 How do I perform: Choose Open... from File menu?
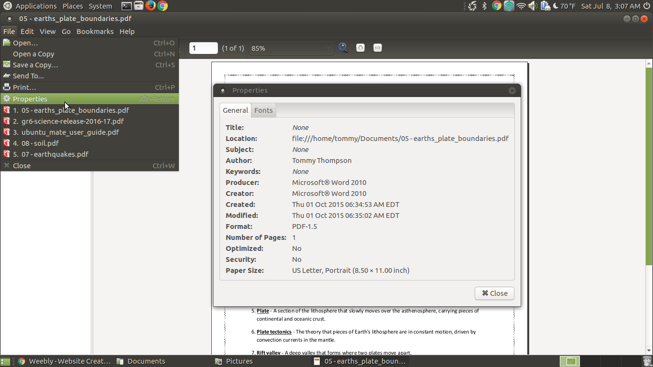89,43
